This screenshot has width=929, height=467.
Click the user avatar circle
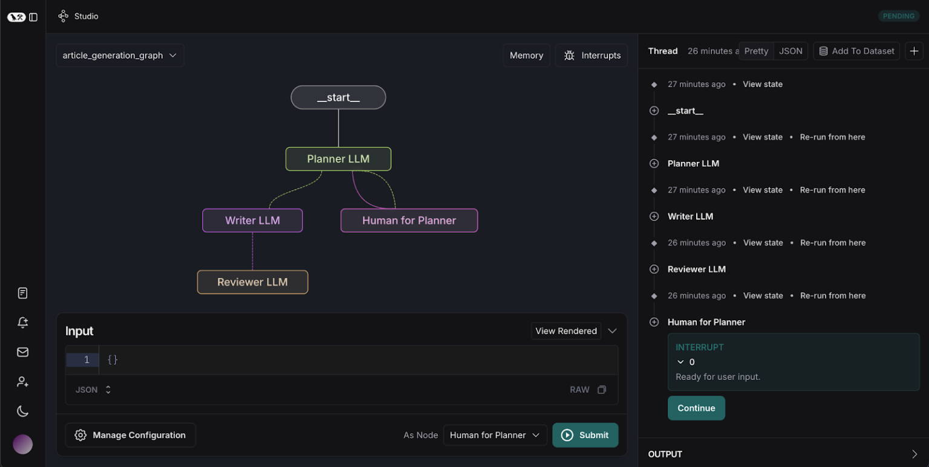[x=22, y=444]
